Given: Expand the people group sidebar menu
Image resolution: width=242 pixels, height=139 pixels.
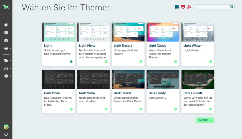Looking at the screenshot, I should [x=6, y=48].
